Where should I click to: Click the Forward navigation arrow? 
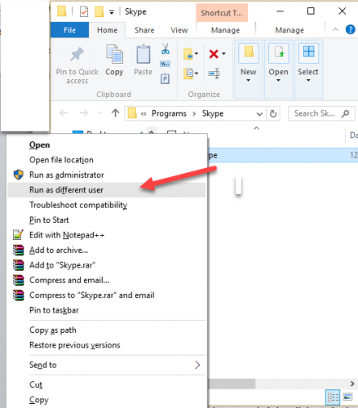coord(84,113)
